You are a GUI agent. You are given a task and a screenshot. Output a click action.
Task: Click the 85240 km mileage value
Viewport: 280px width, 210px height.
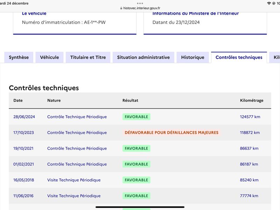point(249,180)
